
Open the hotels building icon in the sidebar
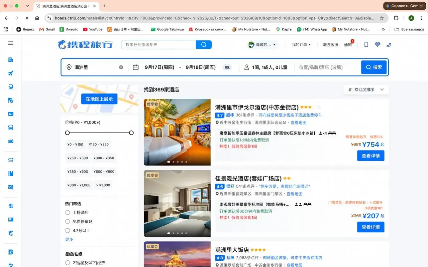tap(11, 60)
